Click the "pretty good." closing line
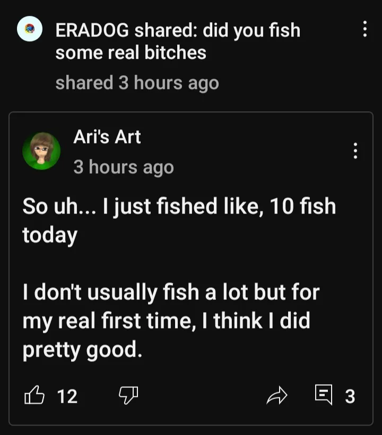 coord(82,350)
